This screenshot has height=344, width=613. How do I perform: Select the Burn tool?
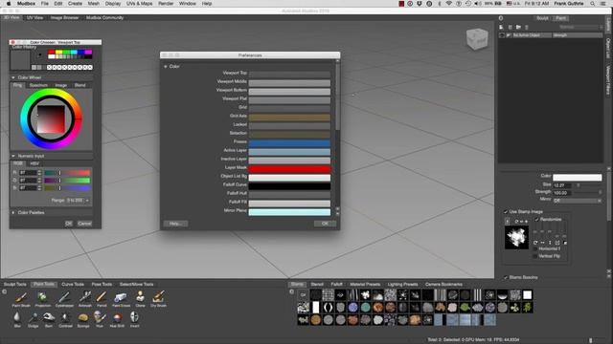(x=49, y=318)
